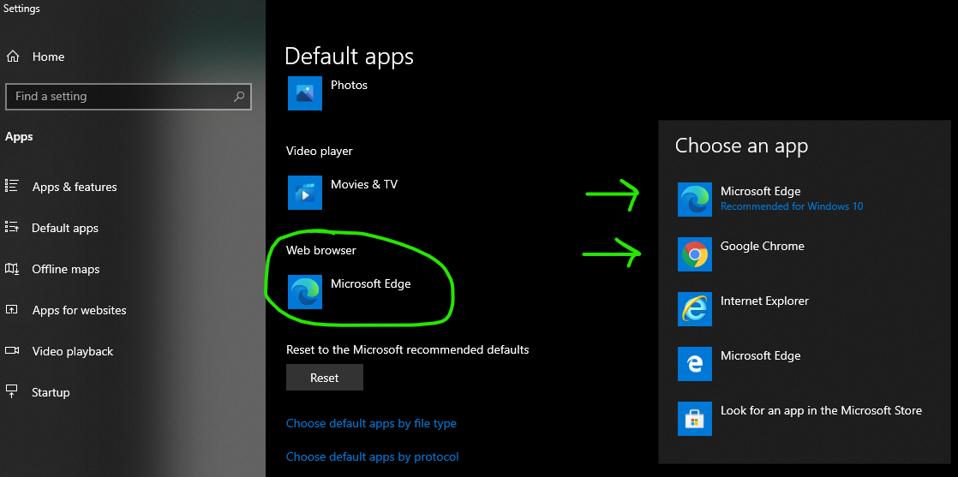
Task: Change the Movies & TV video player
Action: click(x=344, y=193)
